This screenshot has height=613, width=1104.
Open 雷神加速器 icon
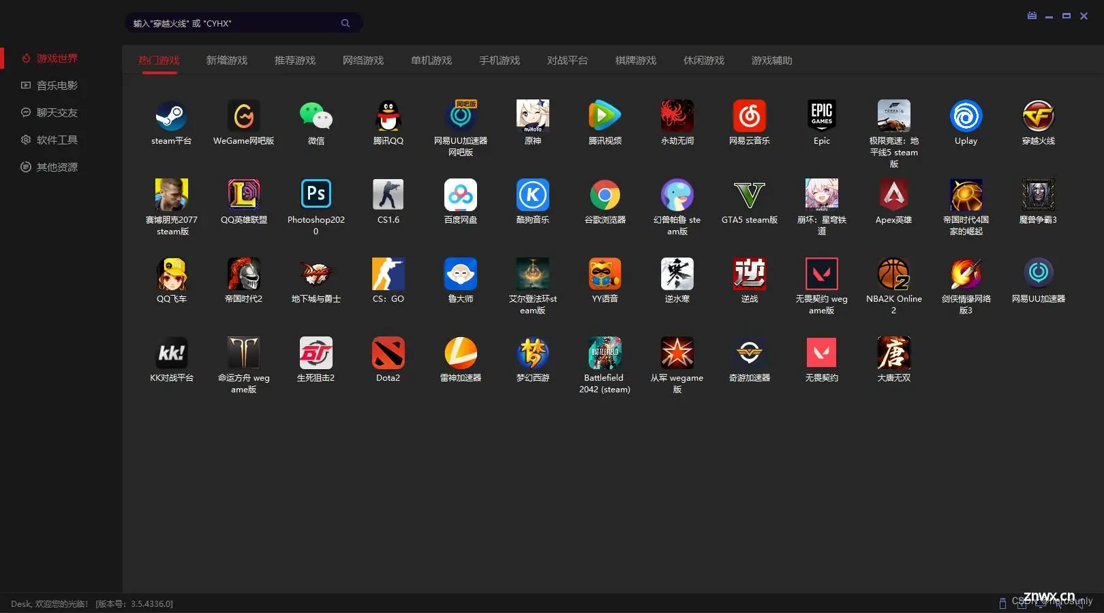[461, 353]
